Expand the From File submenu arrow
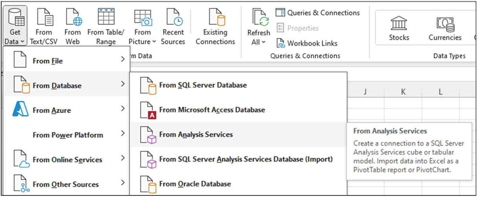This screenshot has height=197, width=477. 123,60
